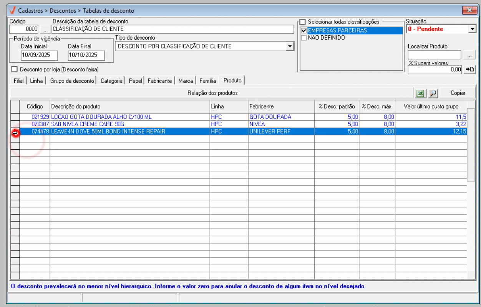Open Tipo de desconto dropdown
Screen dimensions: 481x307
coord(290,47)
